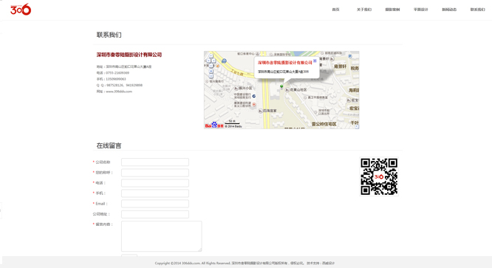This screenshot has height=268, width=492.
Task: Click the 花果山社区 bus stop icon
Action: click(287, 89)
